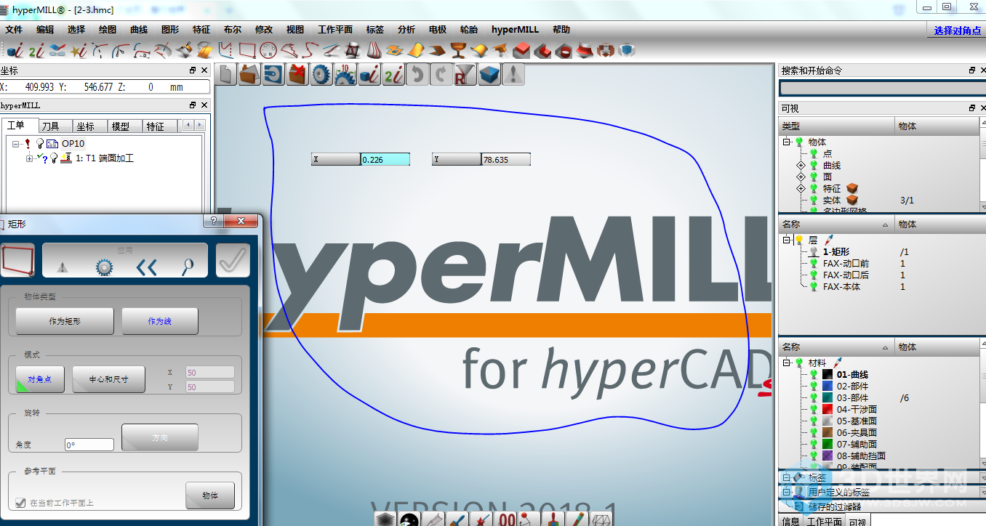Click the X coordinate input field in viewport
This screenshot has width=986, height=526.
click(x=385, y=159)
